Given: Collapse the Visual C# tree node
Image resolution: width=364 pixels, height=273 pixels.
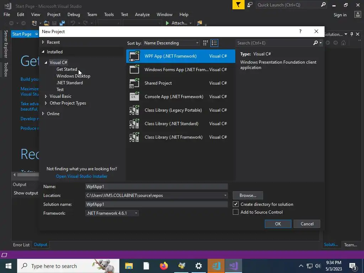Looking at the screenshot, I should 46,63.
